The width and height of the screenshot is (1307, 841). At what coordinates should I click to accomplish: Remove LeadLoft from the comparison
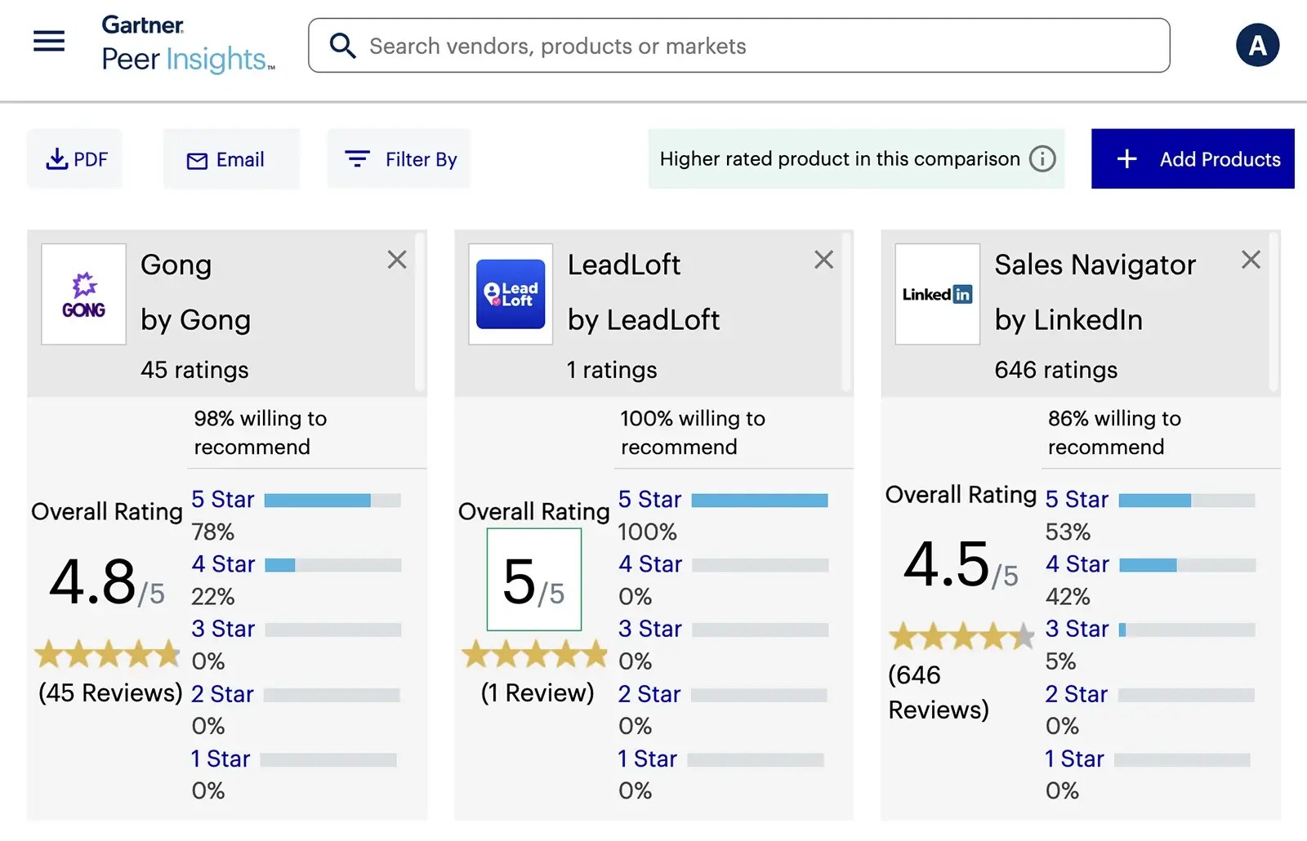click(823, 260)
